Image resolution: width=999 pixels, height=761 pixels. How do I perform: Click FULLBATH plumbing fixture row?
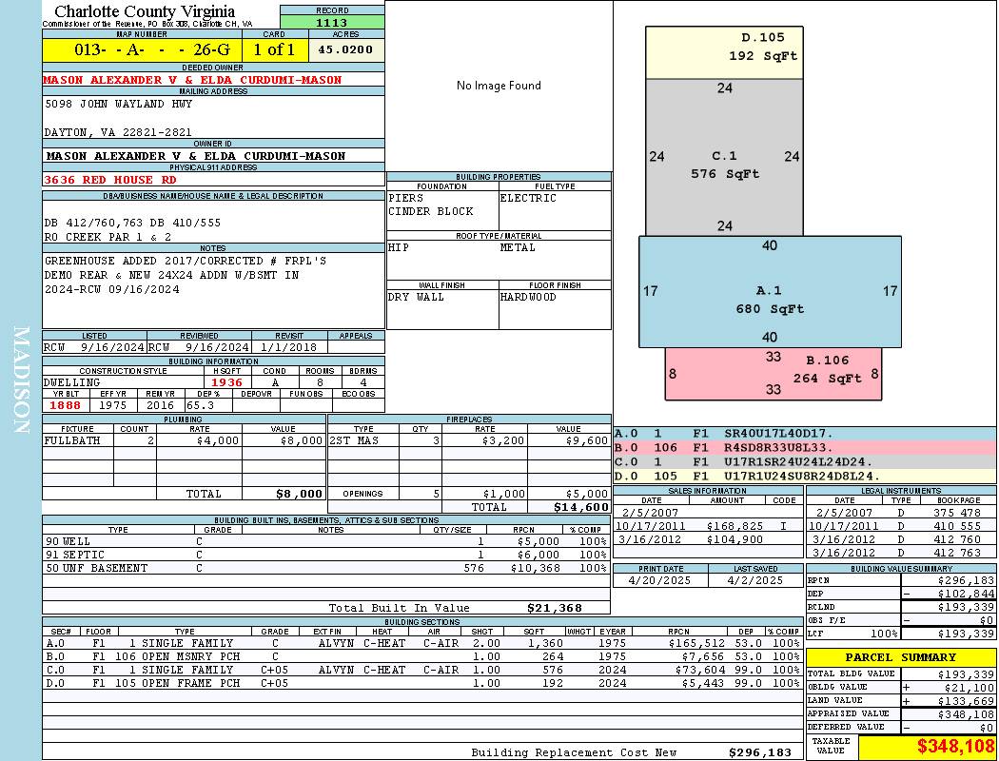(184, 440)
